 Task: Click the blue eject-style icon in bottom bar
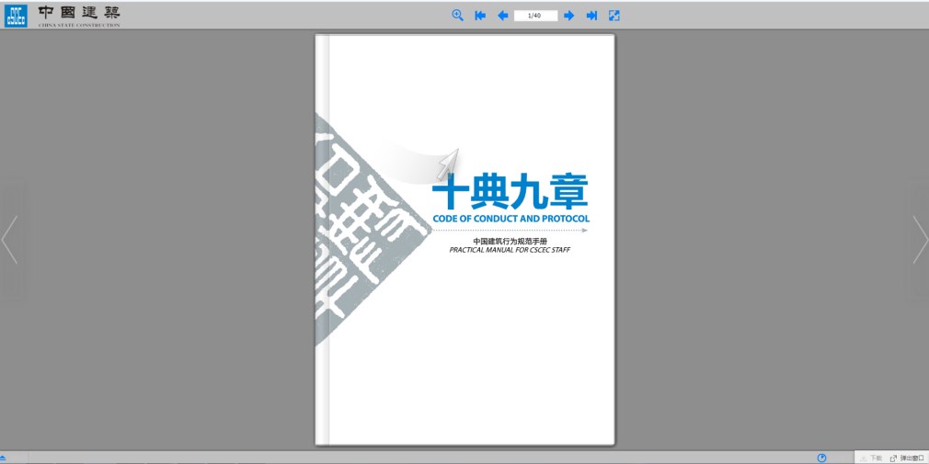click(3, 458)
